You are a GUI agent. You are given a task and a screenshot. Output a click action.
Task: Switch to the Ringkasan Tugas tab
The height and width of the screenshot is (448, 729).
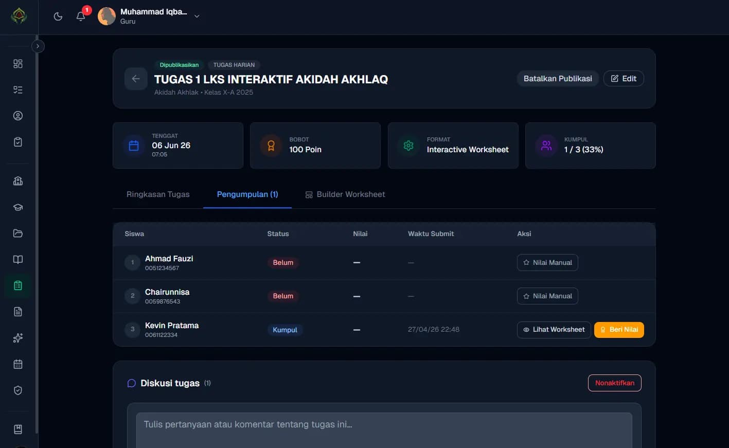point(158,194)
